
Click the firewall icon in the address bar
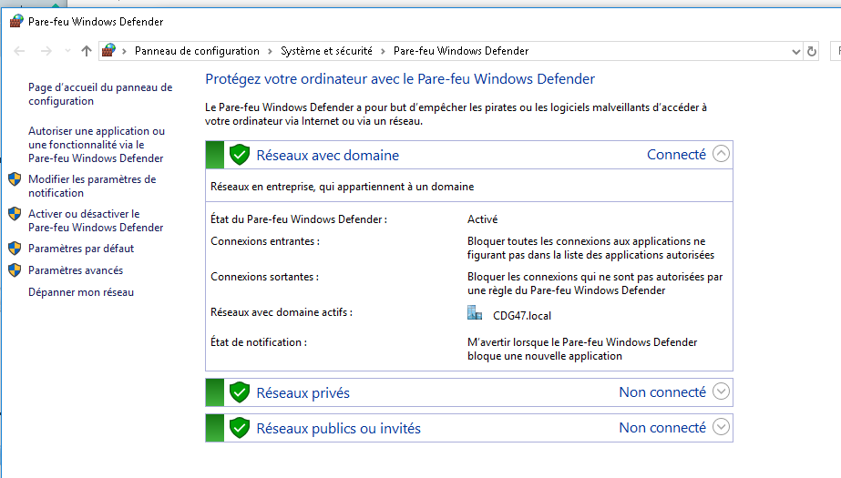pos(108,50)
